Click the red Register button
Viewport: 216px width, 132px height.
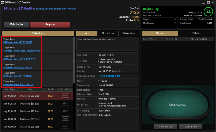pyautogui.click(x=50, y=25)
